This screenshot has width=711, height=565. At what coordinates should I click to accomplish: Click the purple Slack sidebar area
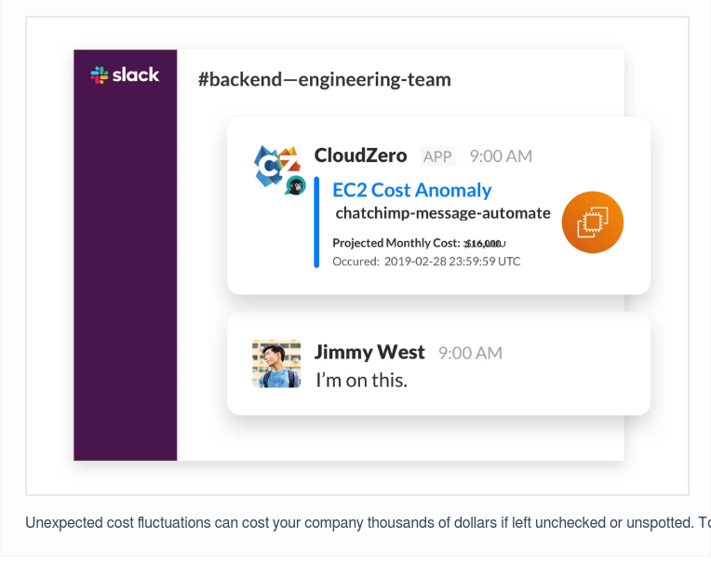coord(125,279)
